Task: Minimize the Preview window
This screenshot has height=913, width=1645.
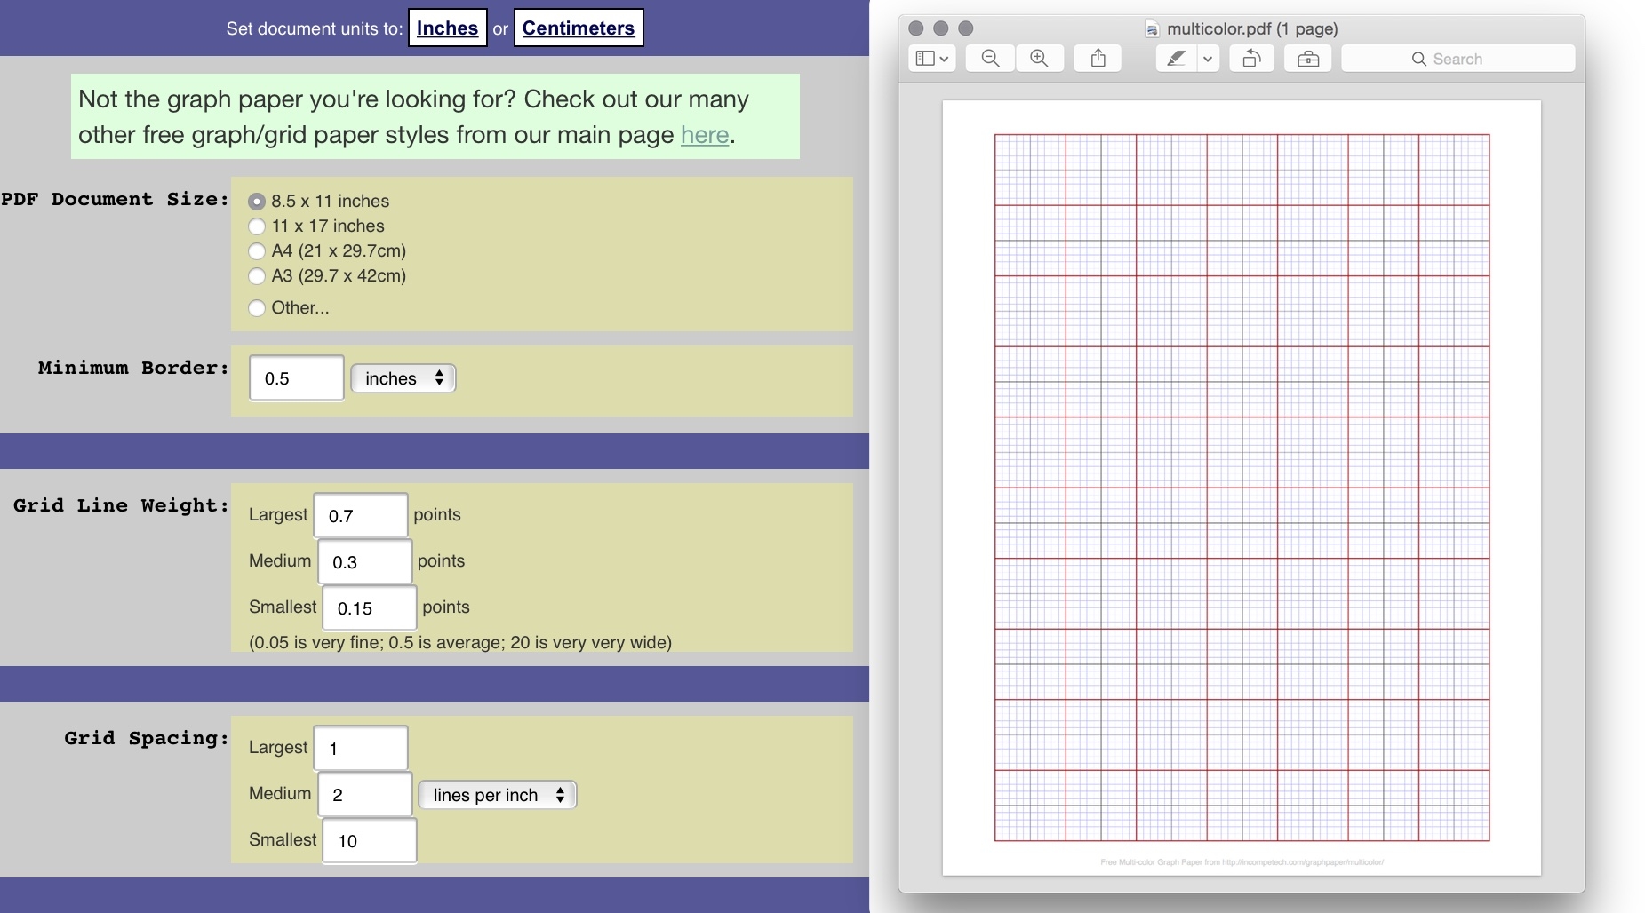Action: click(941, 28)
